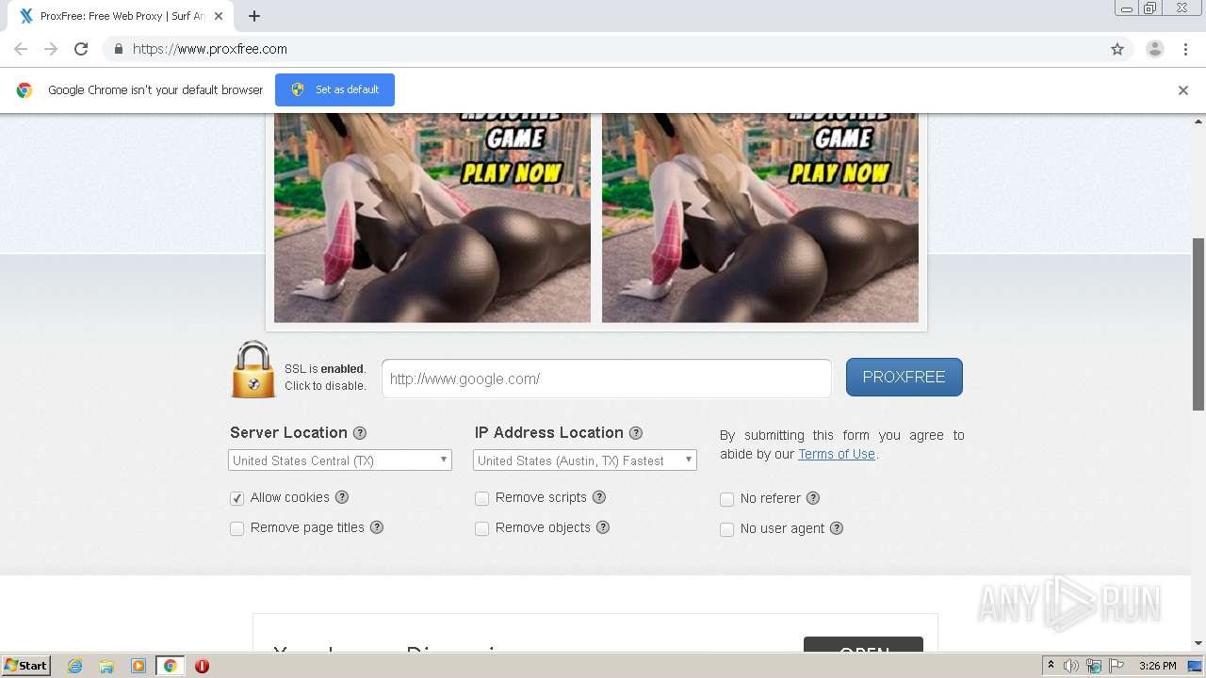Expand the IP Address Location dropdown
The image size is (1206, 678).
(585, 460)
